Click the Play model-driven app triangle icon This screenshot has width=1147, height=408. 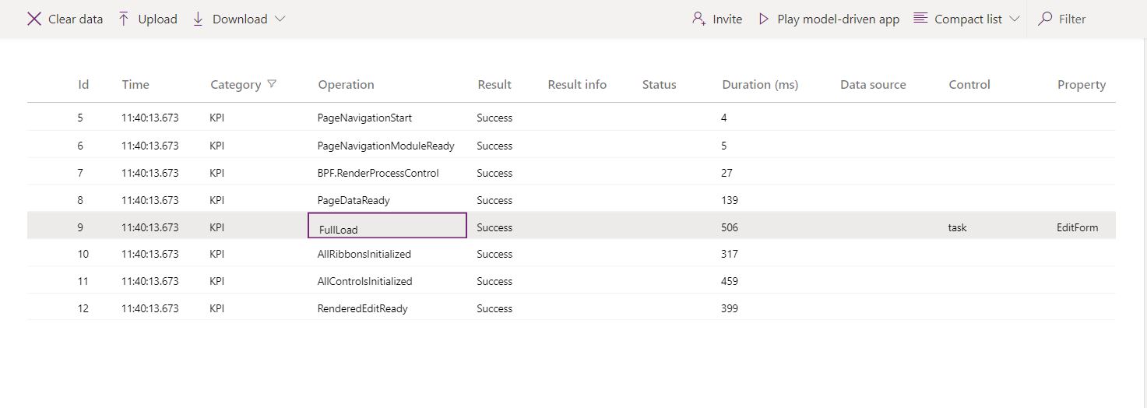[764, 19]
